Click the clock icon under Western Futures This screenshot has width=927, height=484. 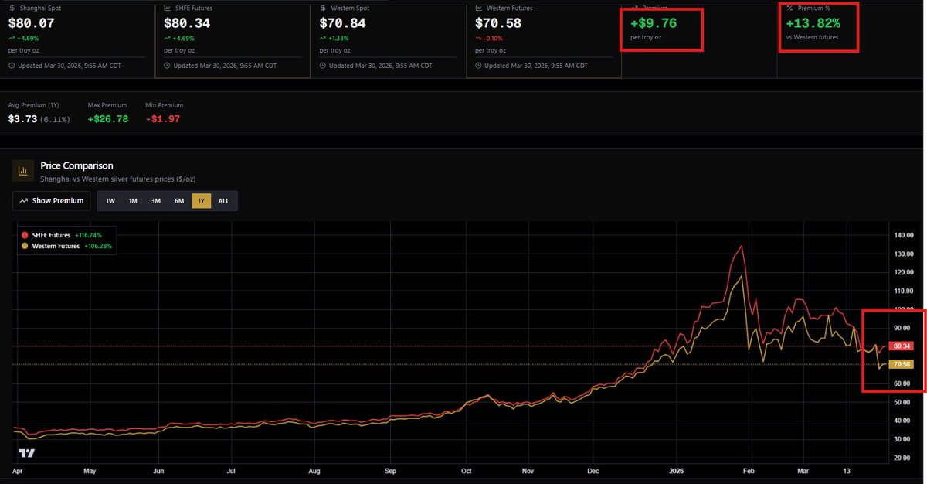(x=478, y=66)
